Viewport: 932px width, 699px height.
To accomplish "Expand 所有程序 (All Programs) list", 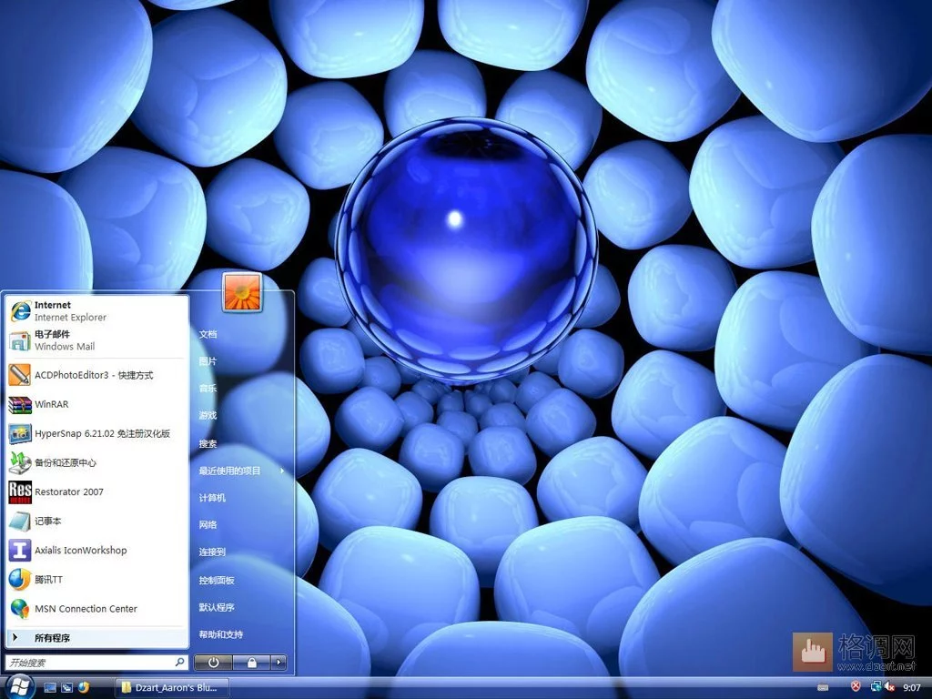I will click(x=96, y=638).
